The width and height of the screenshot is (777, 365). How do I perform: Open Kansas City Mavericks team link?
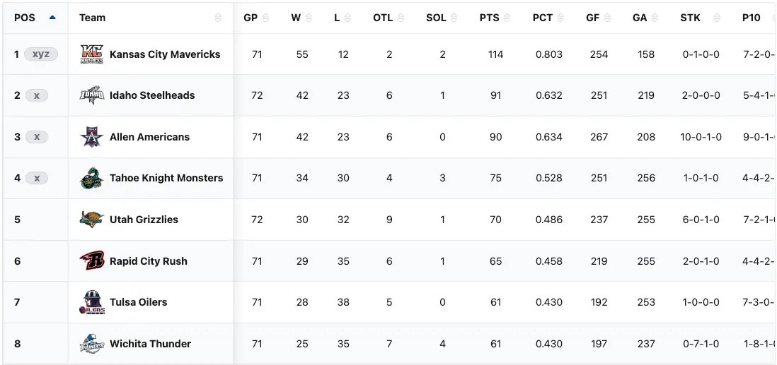tap(165, 54)
